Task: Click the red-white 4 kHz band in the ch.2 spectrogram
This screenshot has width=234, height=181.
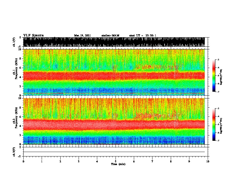Action: pos(114,124)
